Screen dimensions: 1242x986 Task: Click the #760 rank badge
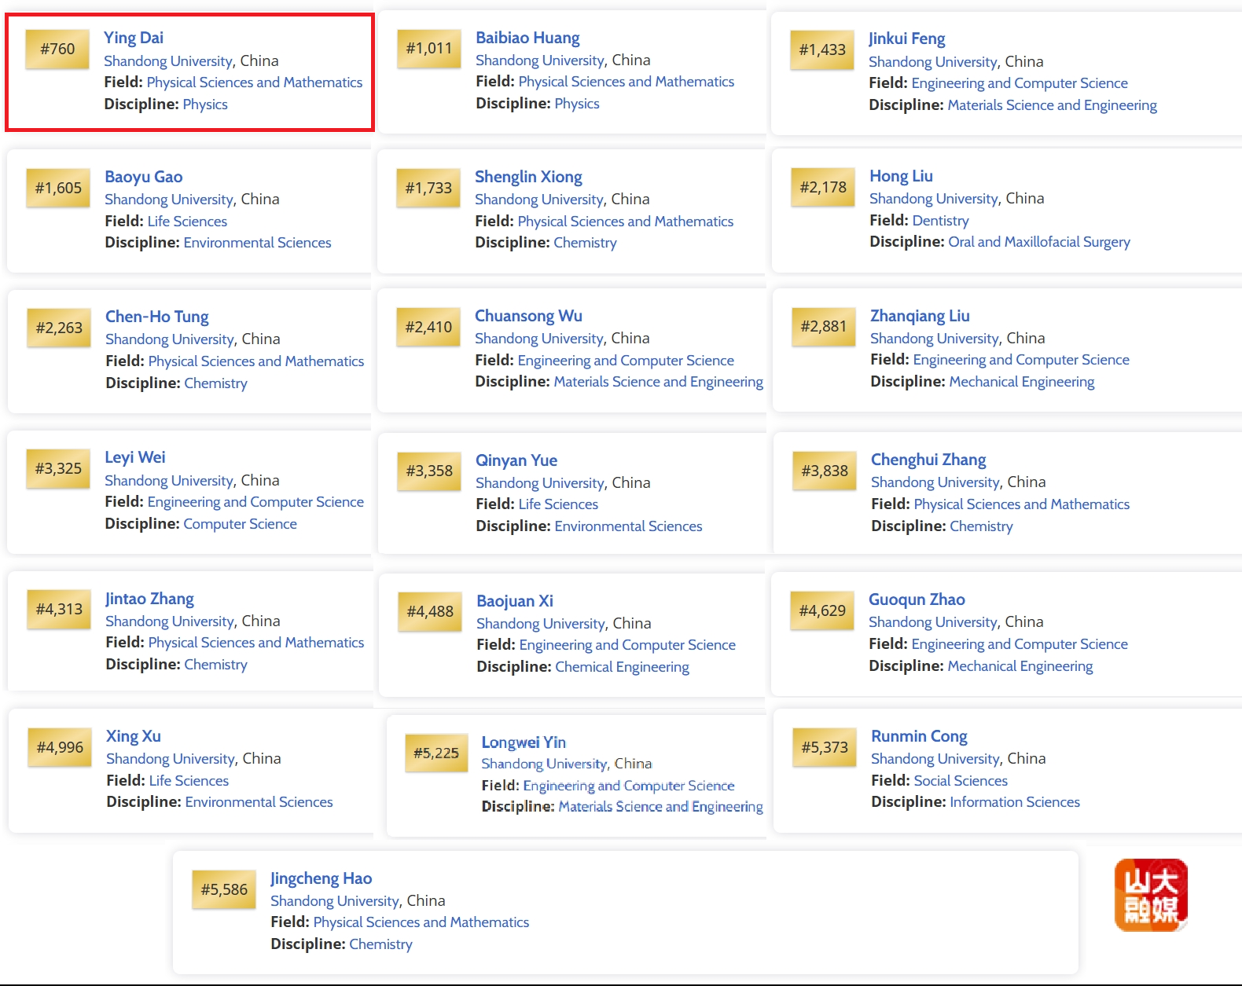point(57,49)
